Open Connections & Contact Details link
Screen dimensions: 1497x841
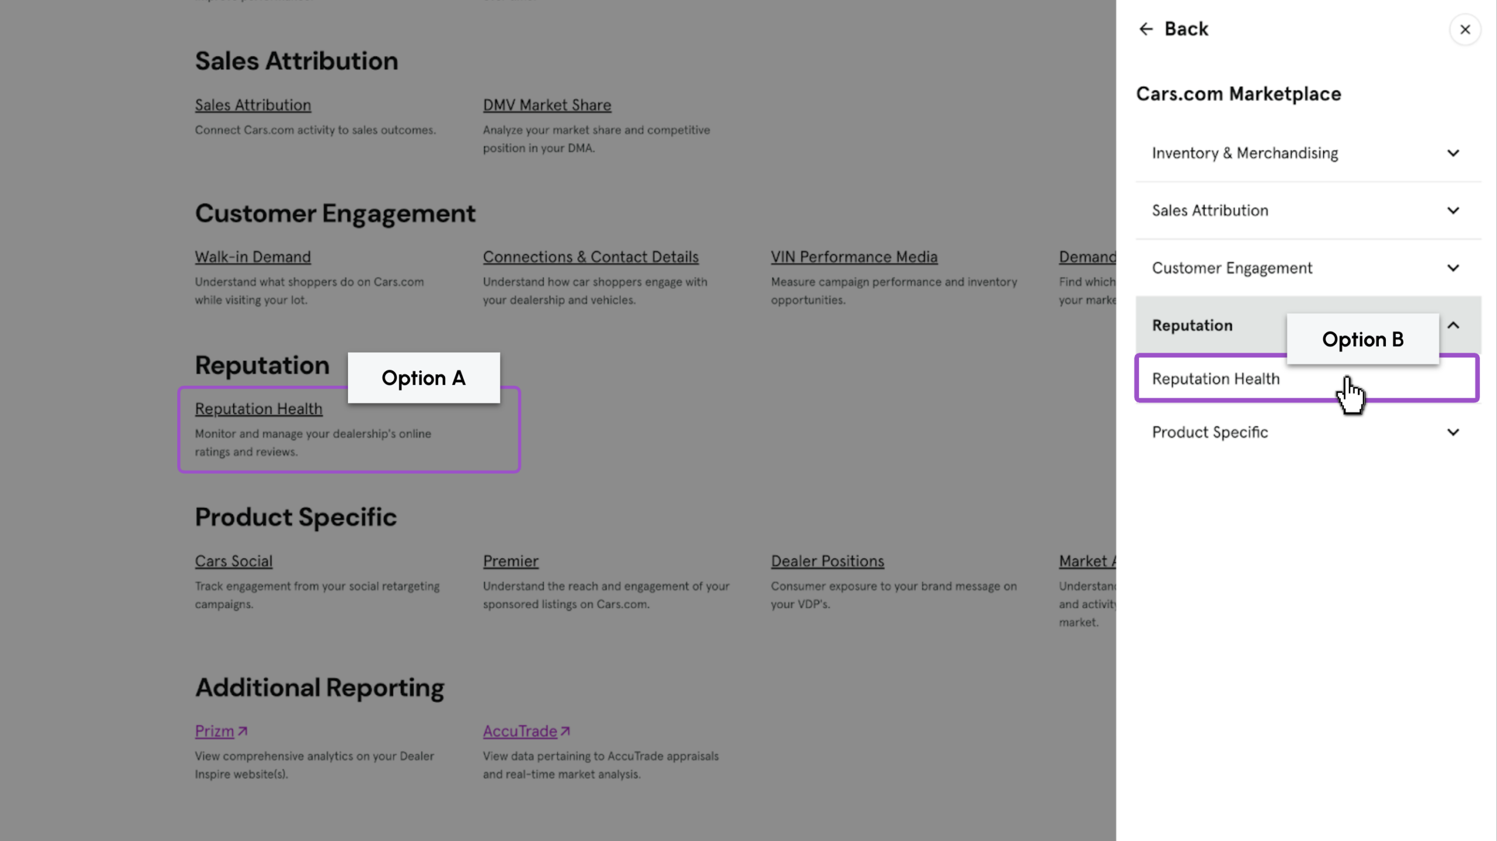coord(591,257)
